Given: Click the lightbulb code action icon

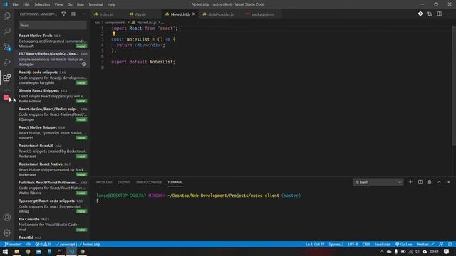Looking at the screenshot, I should coord(114,33).
